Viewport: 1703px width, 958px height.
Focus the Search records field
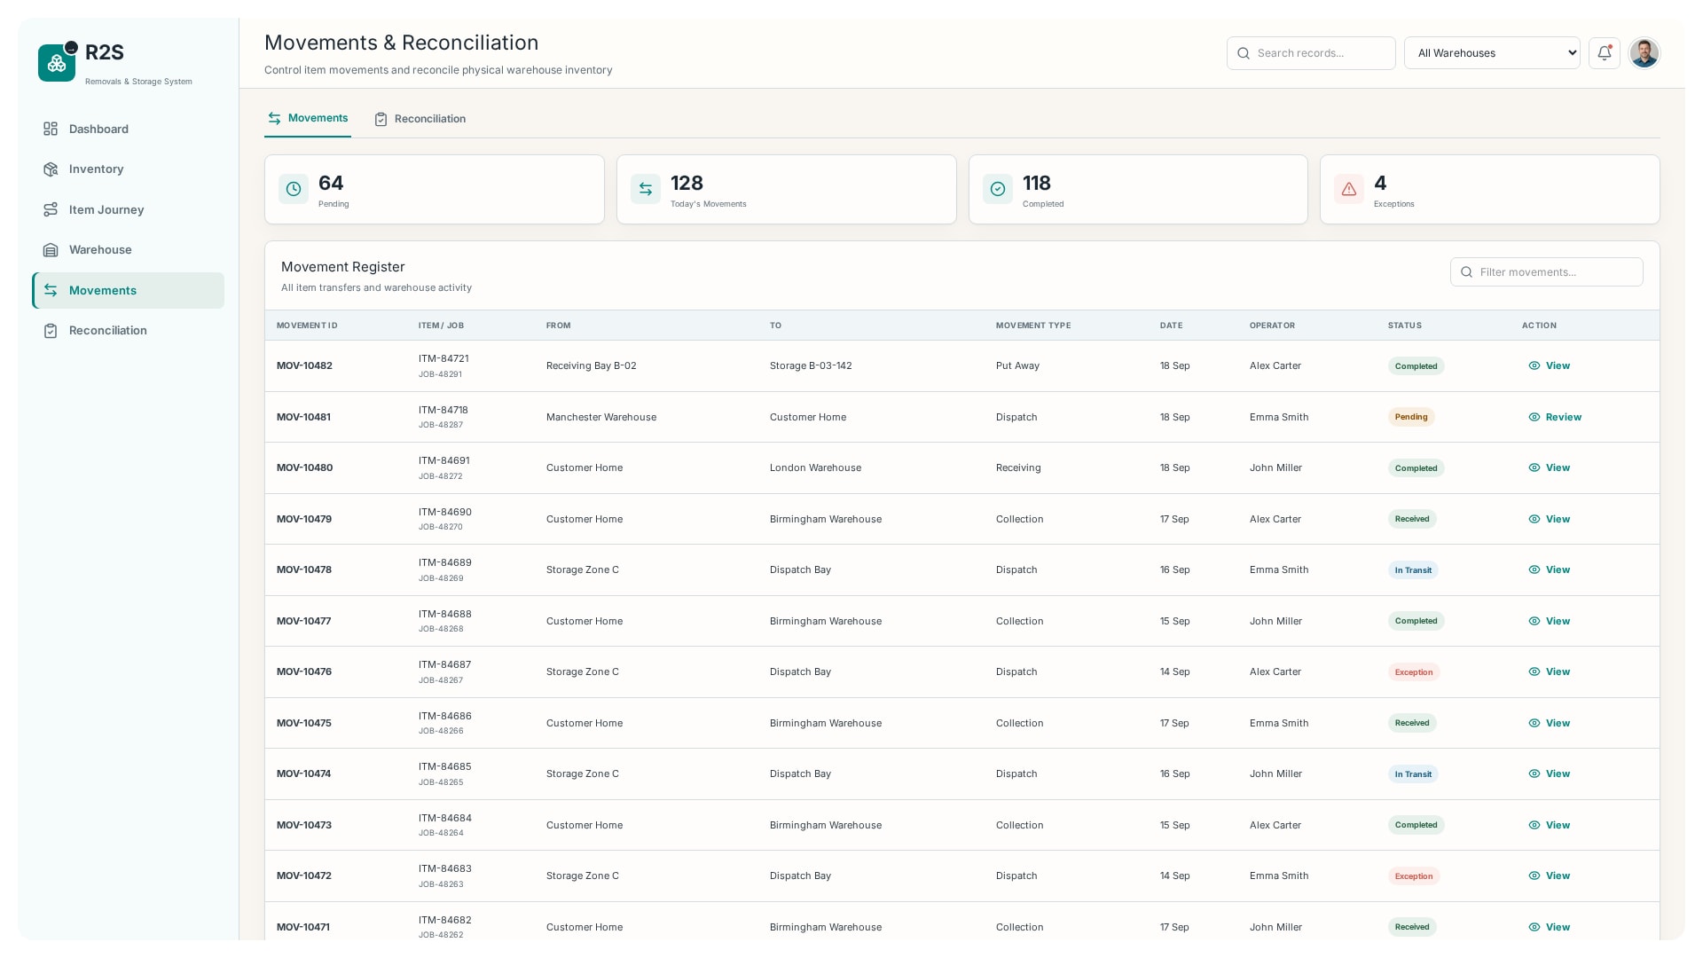(1311, 53)
